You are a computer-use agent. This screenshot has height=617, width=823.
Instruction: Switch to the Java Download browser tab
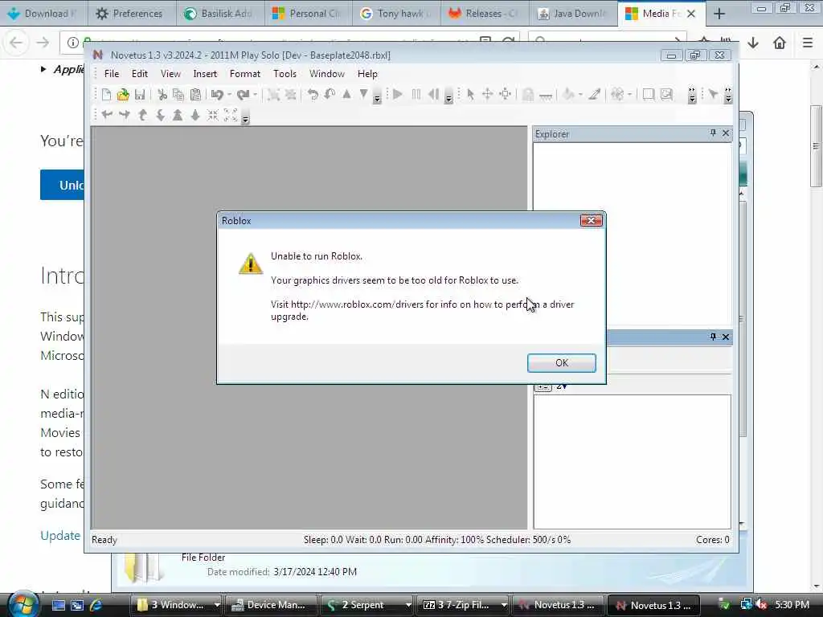(x=573, y=13)
